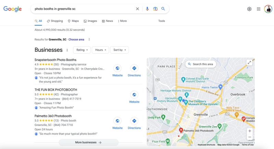Image resolution: width=274 pixels, height=149 pixels.
Task: Open map Keyboard shortcuts link
Action: tap(207, 145)
